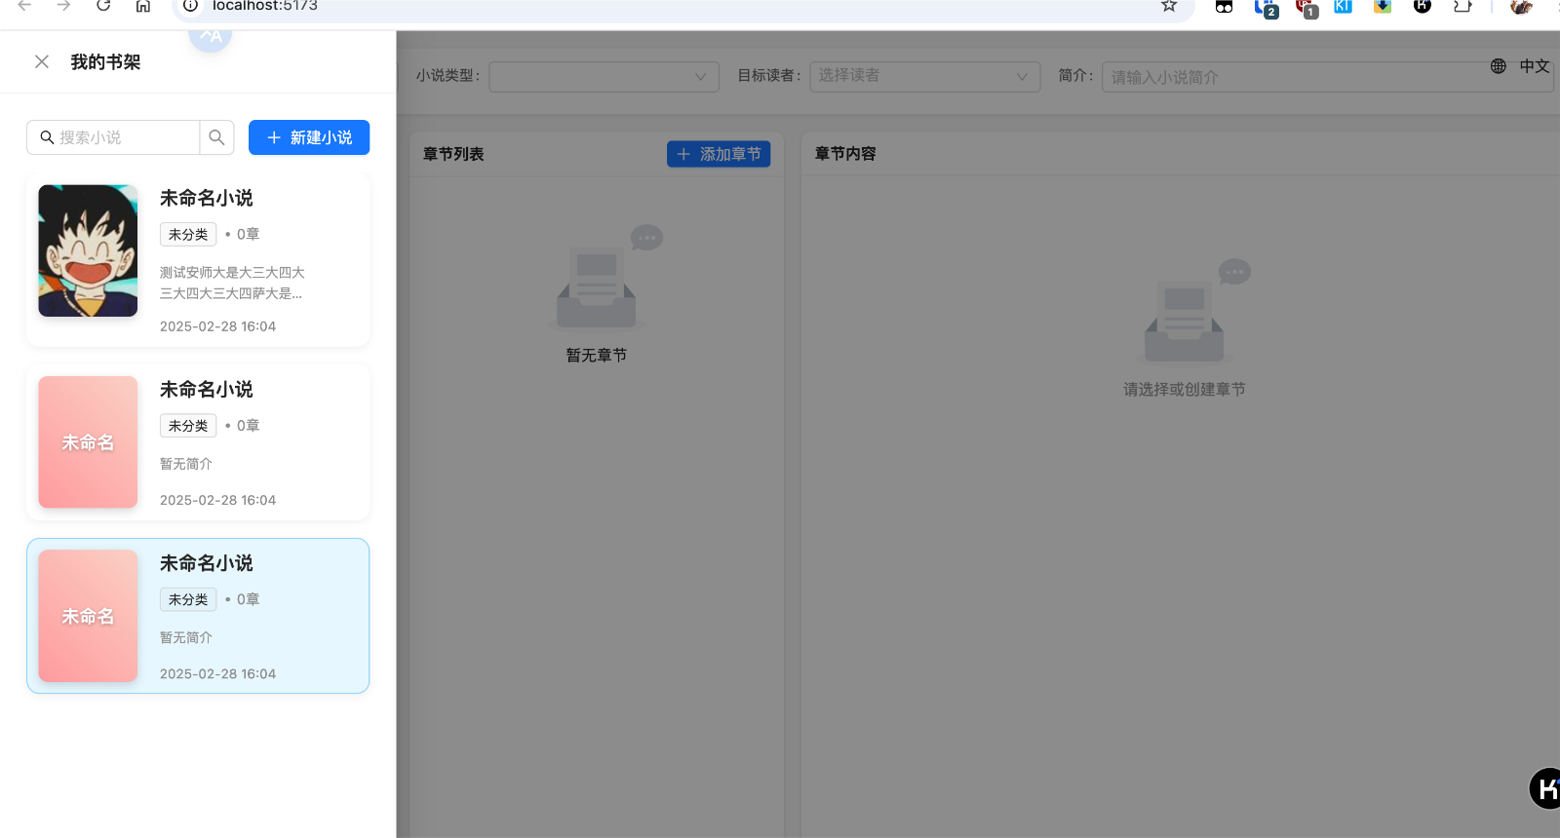Image resolution: width=1560 pixels, height=838 pixels.
Task: Open the second 未命名小说 title
Action: [x=207, y=389]
